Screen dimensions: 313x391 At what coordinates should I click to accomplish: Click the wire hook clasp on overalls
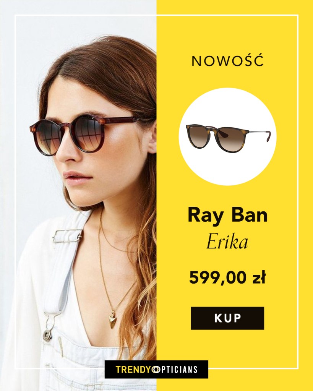click(50, 325)
